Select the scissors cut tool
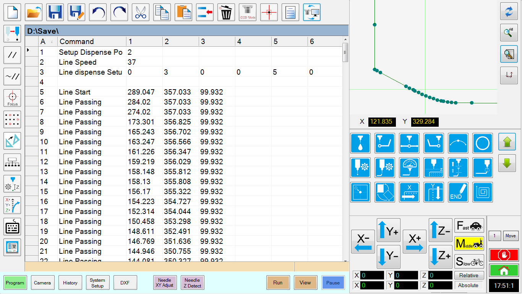 click(x=141, y=12)
